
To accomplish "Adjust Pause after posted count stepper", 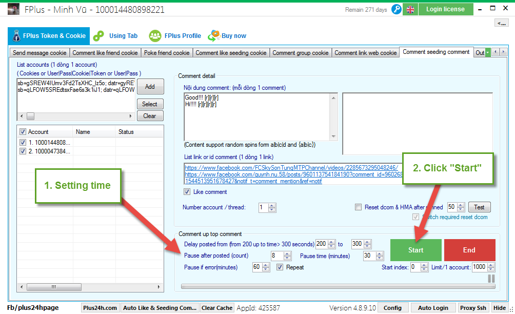I will point(287,256).
